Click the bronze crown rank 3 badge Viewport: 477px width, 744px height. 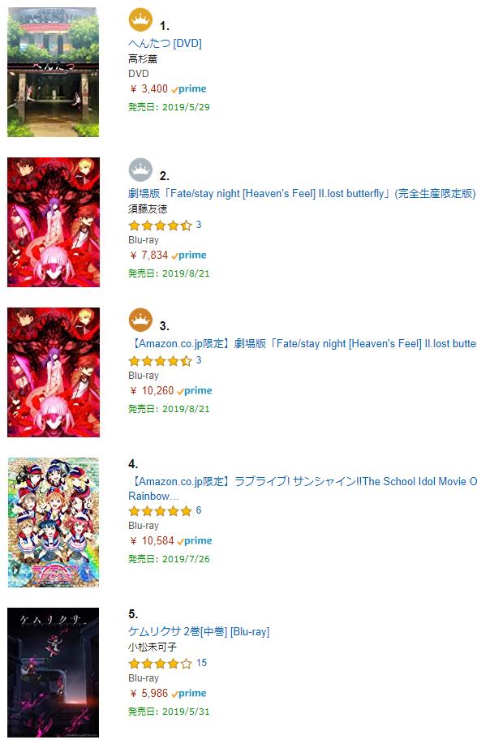[140, 320]
